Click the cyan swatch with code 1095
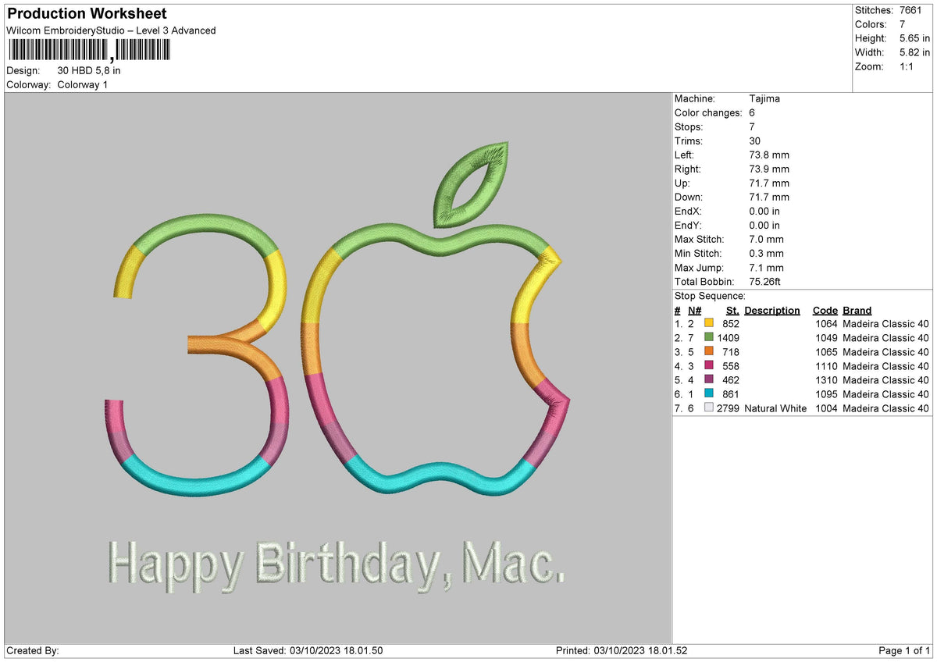 point(709,394)
